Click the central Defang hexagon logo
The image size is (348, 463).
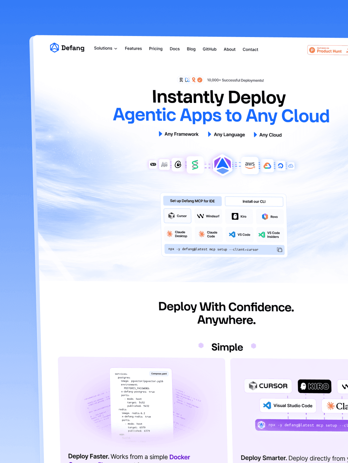[223, 165]
